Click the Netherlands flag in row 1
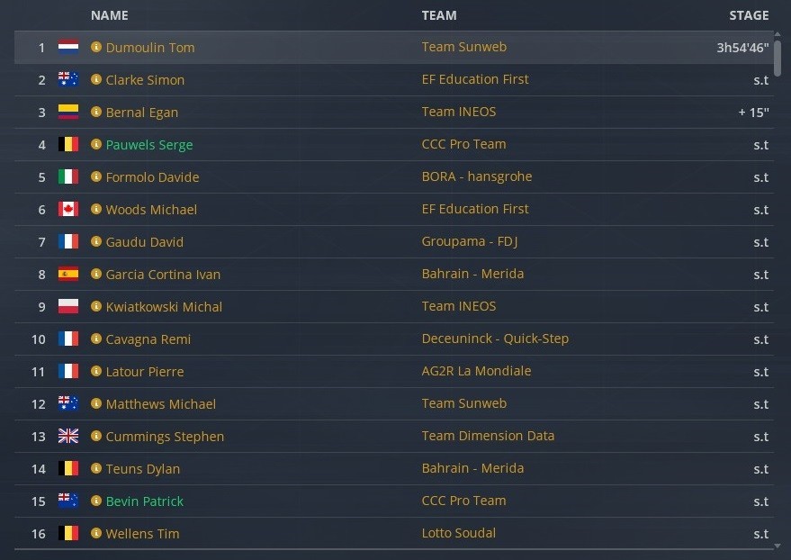 tap(68, 47)
